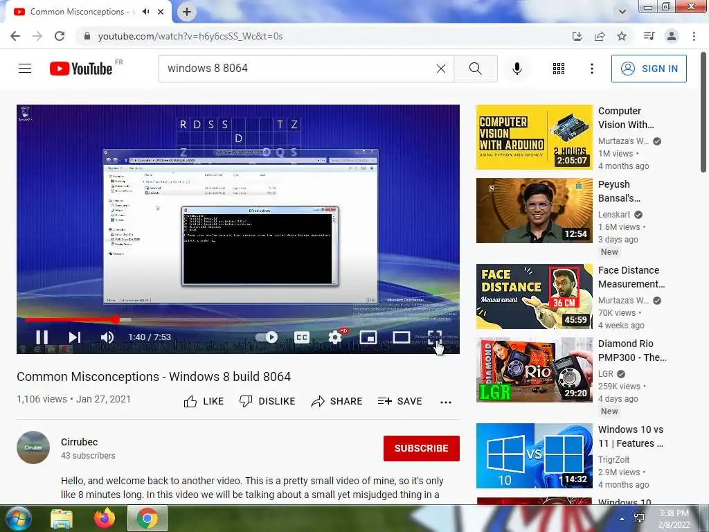Go to the YouTube home logo
The width and height of the screenshot is (709, 532).
coord(81,69)
